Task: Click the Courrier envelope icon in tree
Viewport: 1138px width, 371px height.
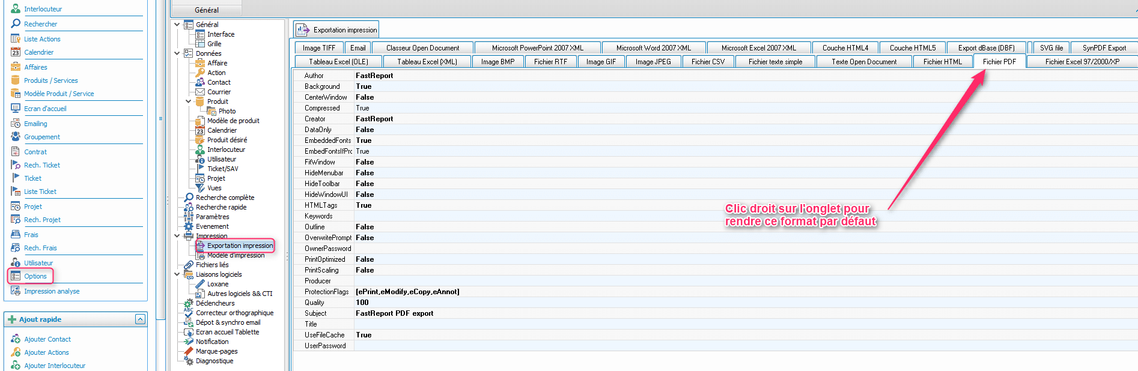Action: [200, 92]
